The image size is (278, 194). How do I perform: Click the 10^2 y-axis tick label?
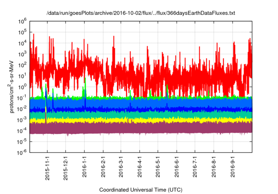pyautogui.click(x=22, y=65)
